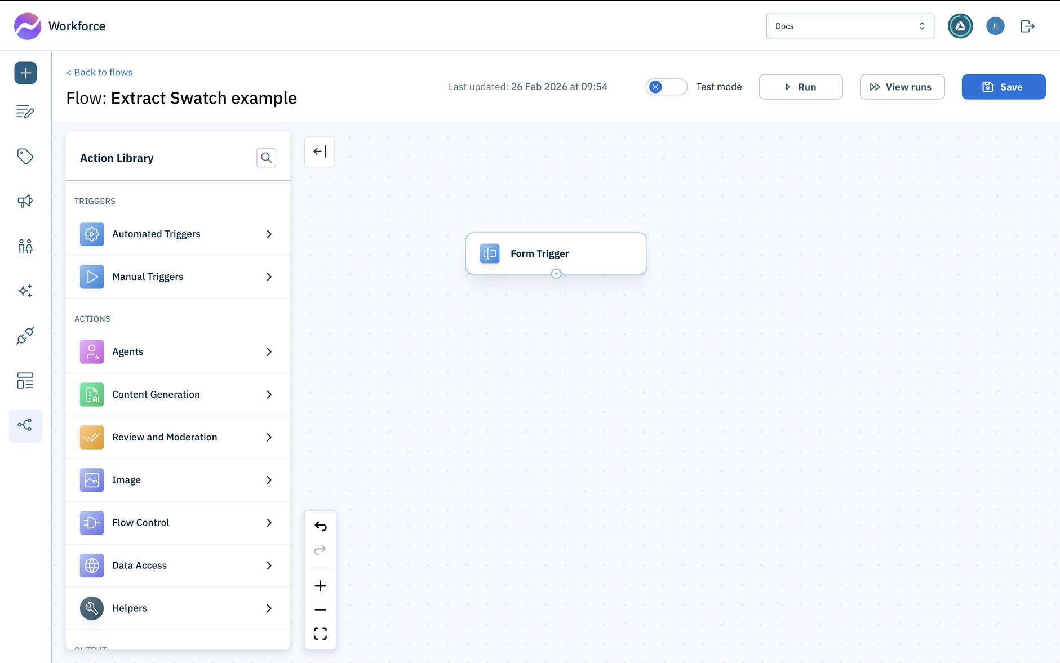Click the megaphone announcements icon
Image resolution: width=1060 pixels, height=663 pixels.
(x=25, y=201)
